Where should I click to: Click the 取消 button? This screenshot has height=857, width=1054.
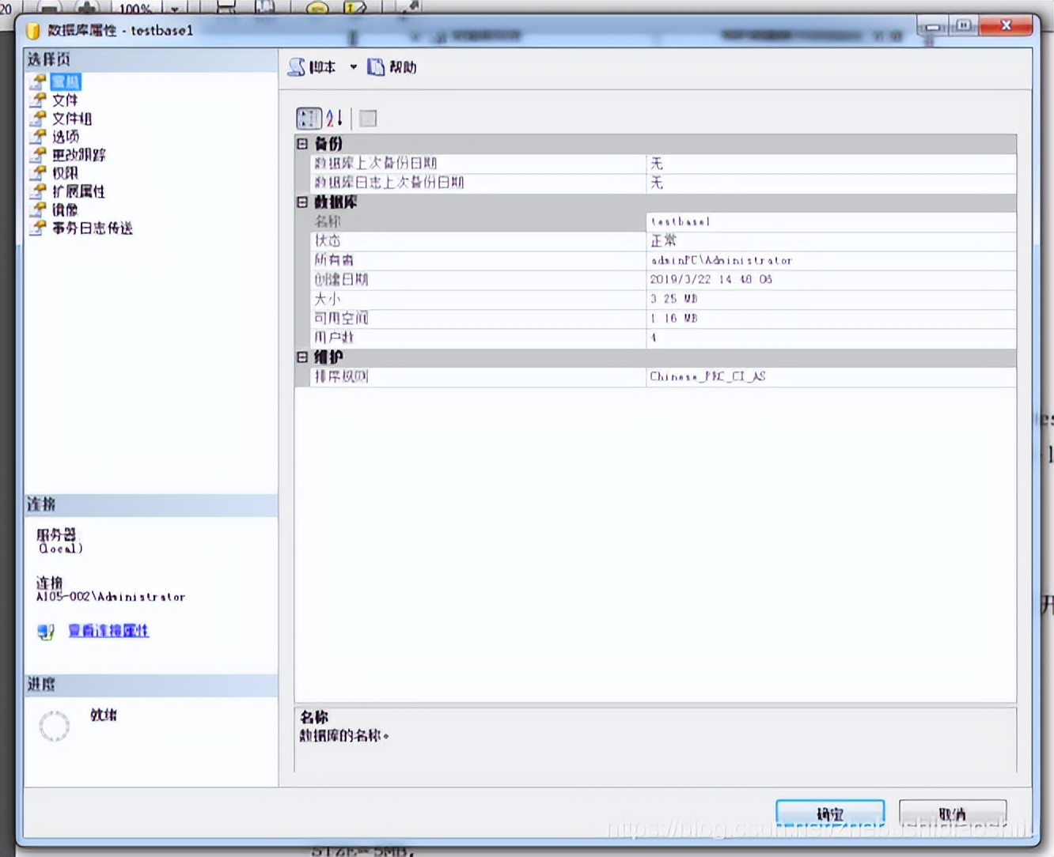952,813
